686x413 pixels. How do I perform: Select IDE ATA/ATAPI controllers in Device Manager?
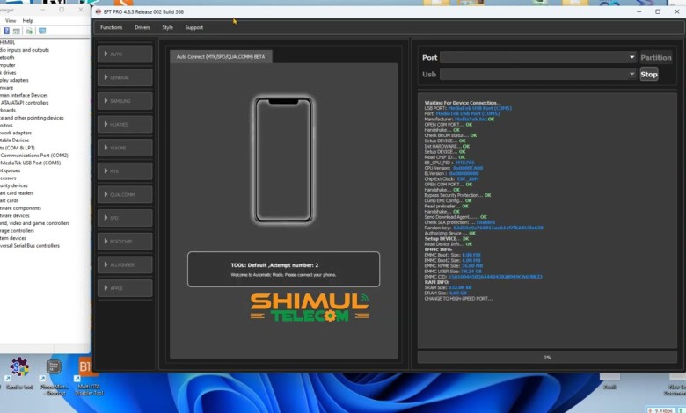click(x=25, y=103)
